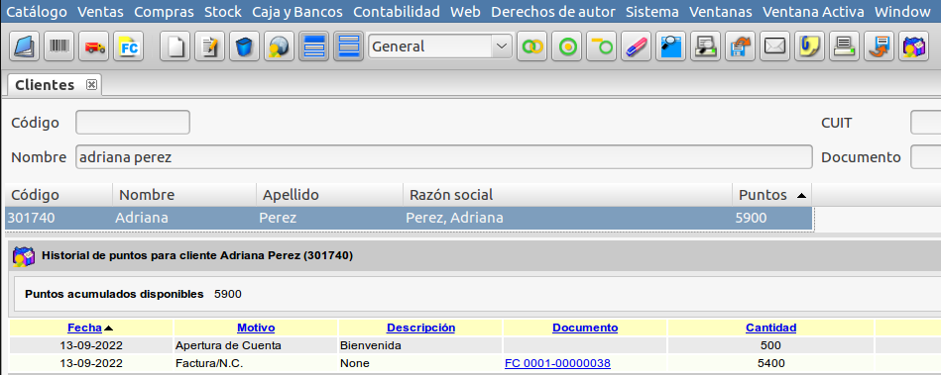Sort clients by Puntos column
Viewport: 941px width, 375px height.
click(x=771, y=195)
